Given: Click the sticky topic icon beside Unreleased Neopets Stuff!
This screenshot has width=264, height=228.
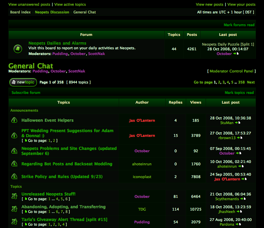Looking at the screenshot, I should [x=14, y=196].
